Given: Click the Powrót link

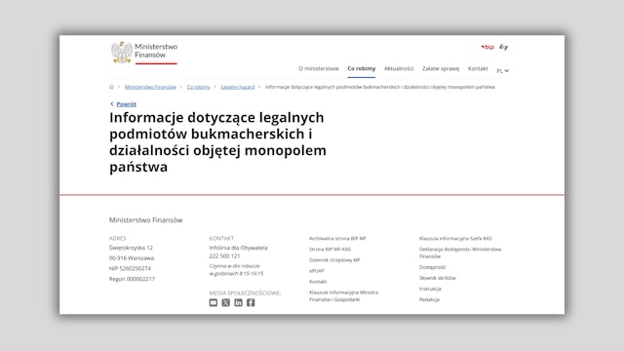Looking at the screenshot, I should tap(126, 104).
